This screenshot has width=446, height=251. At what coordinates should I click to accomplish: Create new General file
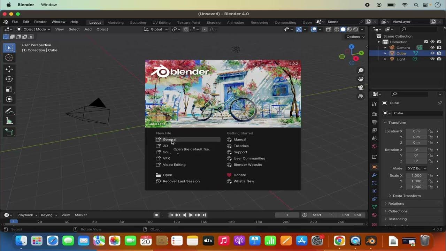188,139
